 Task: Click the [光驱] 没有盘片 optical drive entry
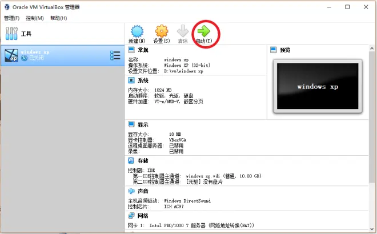point(204,182)
